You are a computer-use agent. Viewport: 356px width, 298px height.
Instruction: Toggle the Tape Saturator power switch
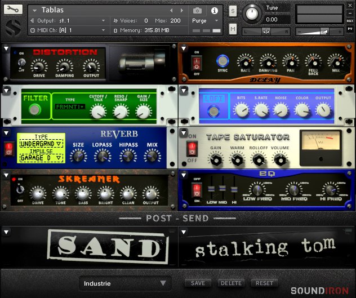tap(192, 149)
